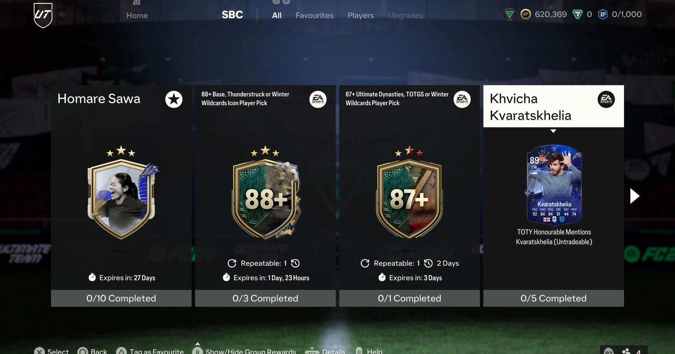Click repeat refresh icon on 87+ Player Pick
This screenshot has height=354, width=675.
[x=365, y=263]
